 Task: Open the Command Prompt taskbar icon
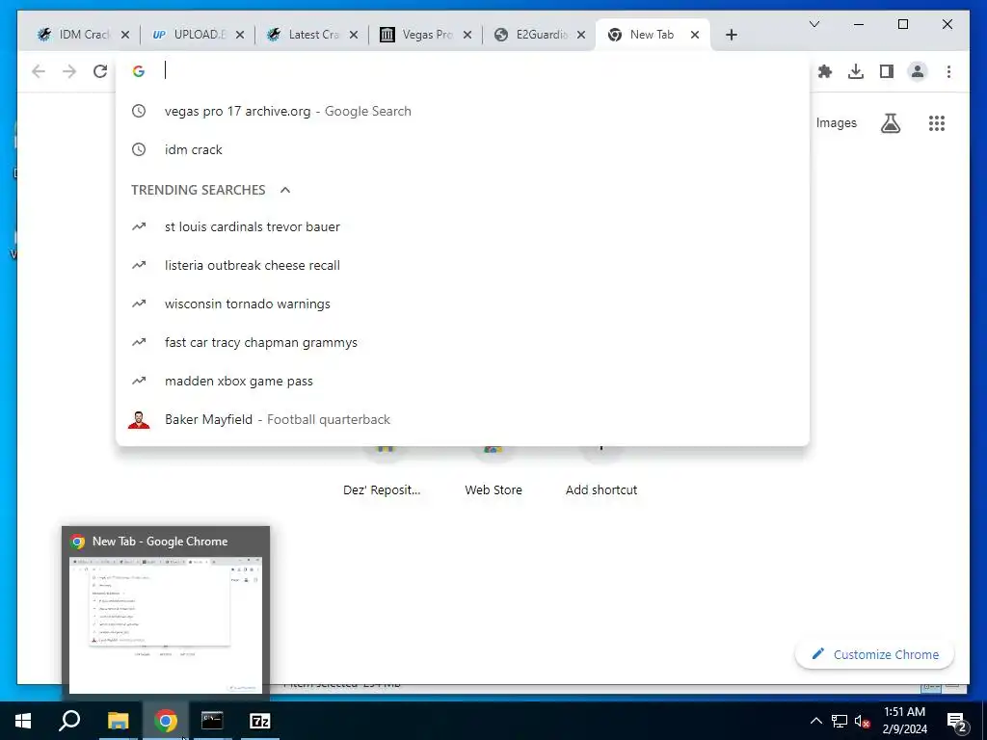click(212, 721)
